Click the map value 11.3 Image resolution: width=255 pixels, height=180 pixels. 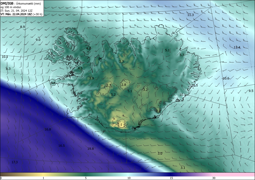tap(190, 15)
